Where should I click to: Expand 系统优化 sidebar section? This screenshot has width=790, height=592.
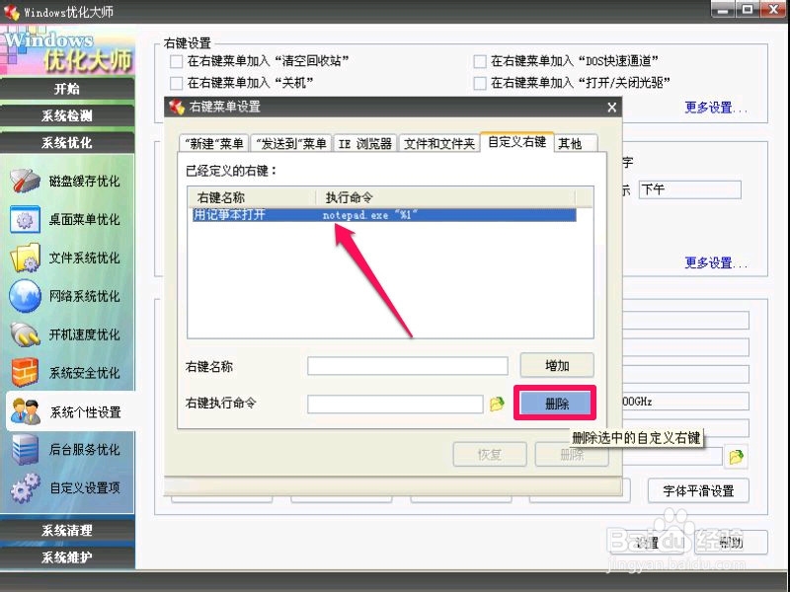point(67,142)
